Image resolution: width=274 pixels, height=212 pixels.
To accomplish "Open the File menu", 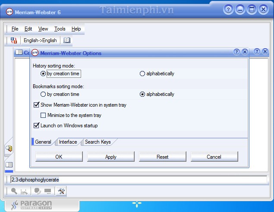I will 15,29.
